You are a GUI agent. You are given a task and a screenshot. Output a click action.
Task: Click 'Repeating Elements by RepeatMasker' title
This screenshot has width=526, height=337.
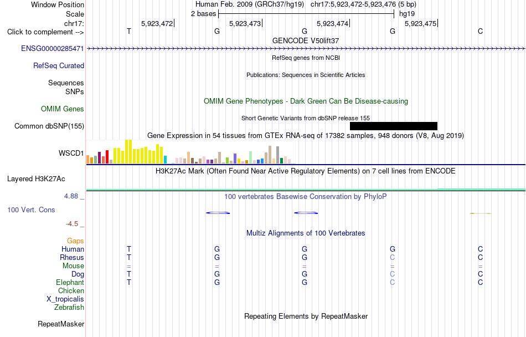coord(306,316)
